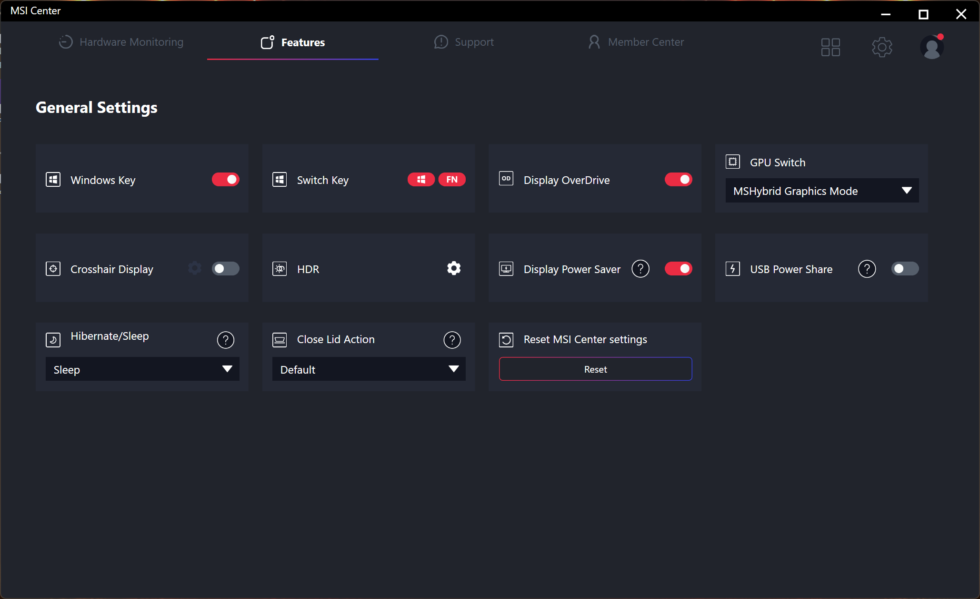Open Close Lid Action dropdown showing Default

point(369,369)
